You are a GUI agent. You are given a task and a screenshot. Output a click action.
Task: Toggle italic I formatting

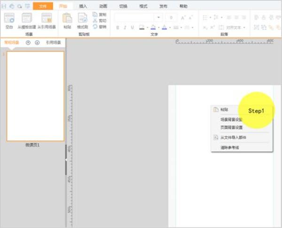click(x=125, y=28)
